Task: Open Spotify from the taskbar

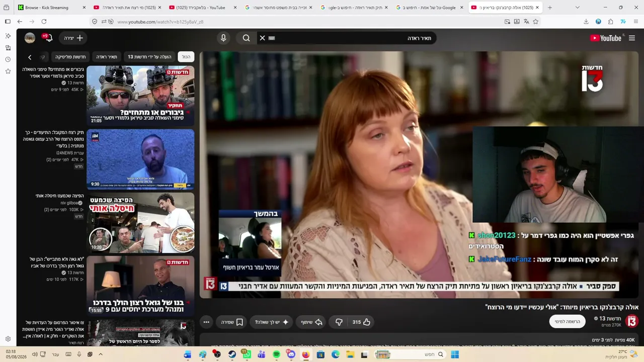Action: (276, 354)
